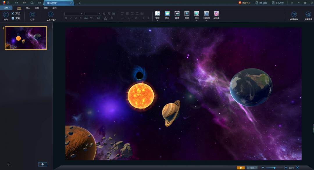Click the 活动中心 link

point(244,3)
